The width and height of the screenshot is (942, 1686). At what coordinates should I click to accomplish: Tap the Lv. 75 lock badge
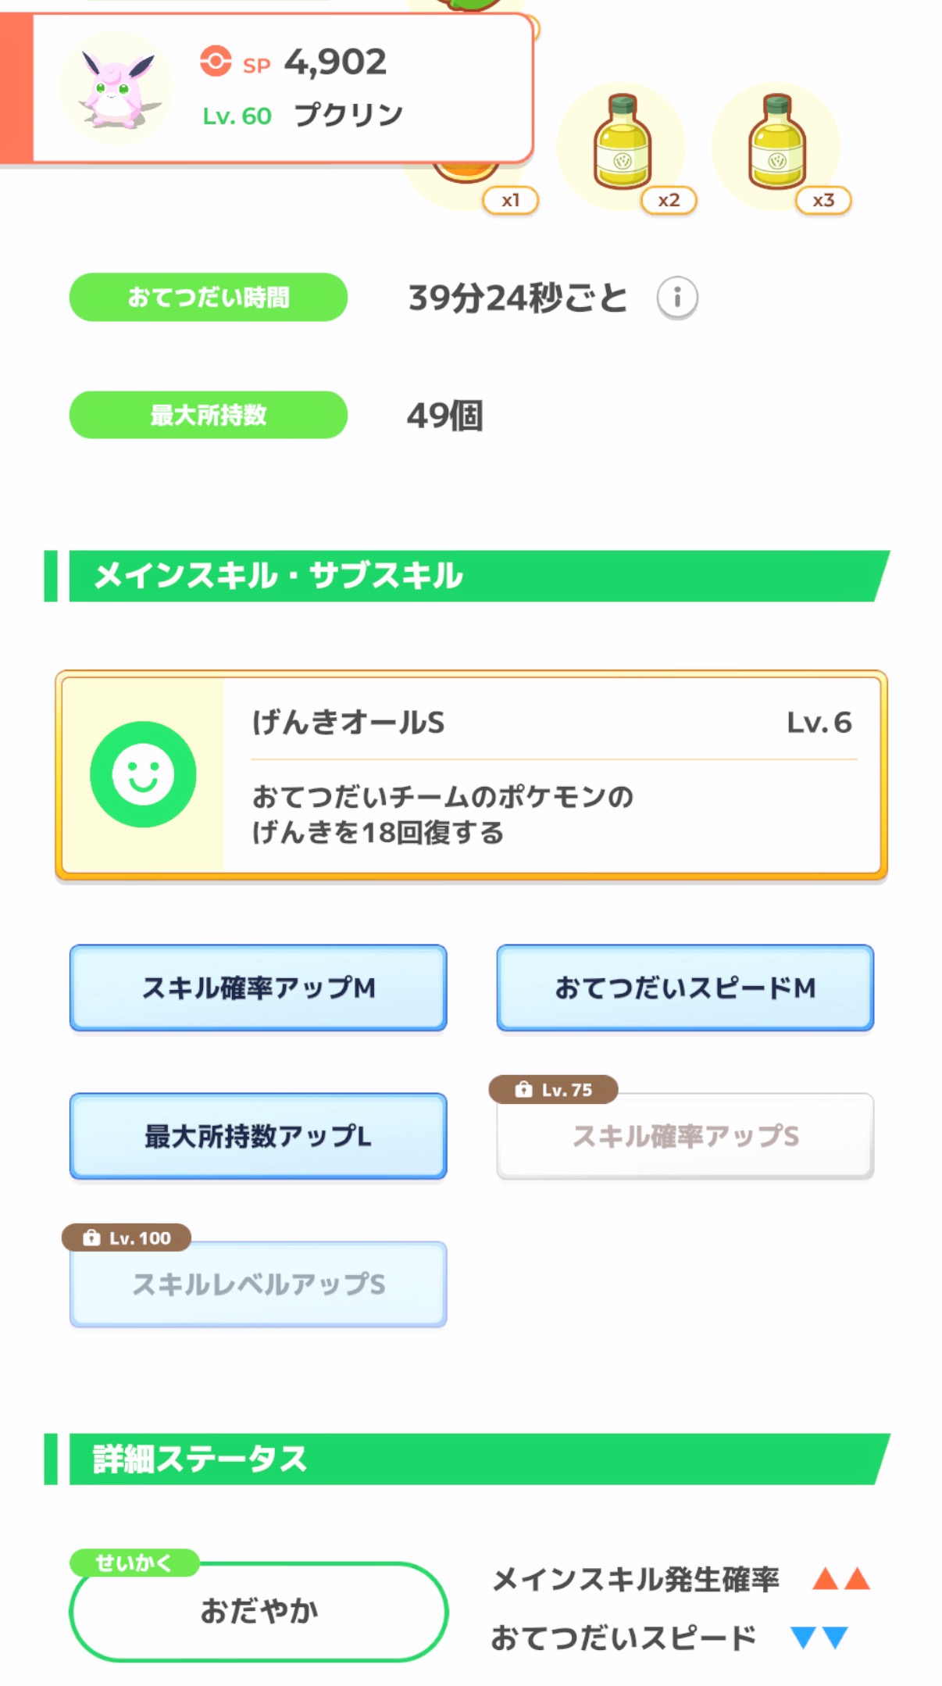point(553,1089)
